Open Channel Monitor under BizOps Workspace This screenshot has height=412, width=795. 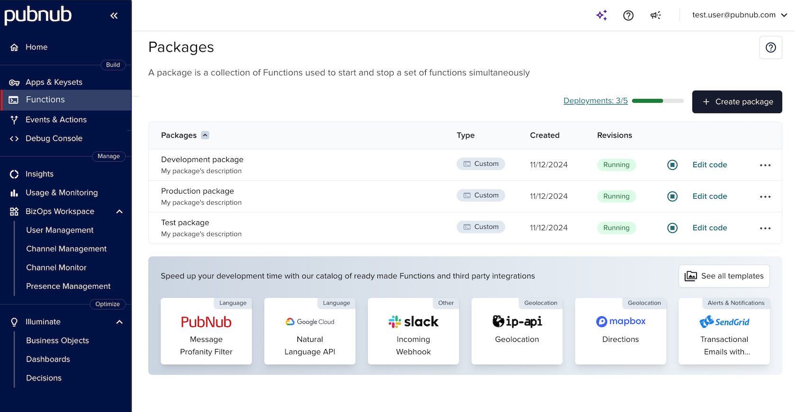click(x=56, y=268)
